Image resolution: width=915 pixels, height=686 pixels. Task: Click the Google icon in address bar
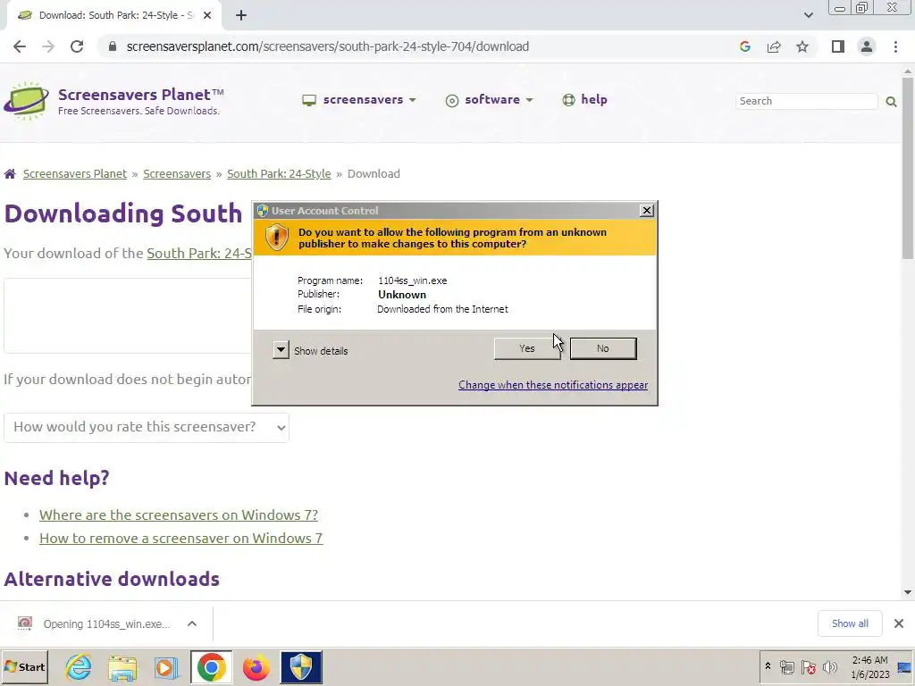point(744,46)
